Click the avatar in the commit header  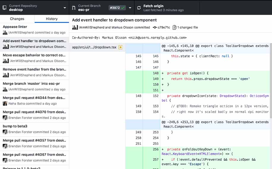tap(75, 27)
